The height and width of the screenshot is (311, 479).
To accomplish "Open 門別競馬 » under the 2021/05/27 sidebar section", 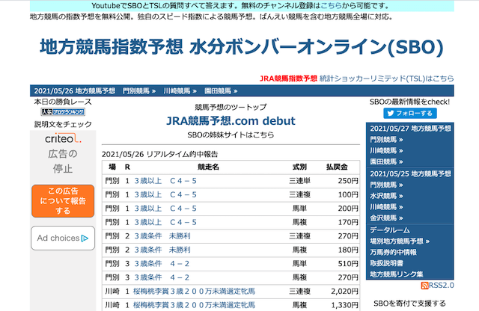I will pos(386,140).
